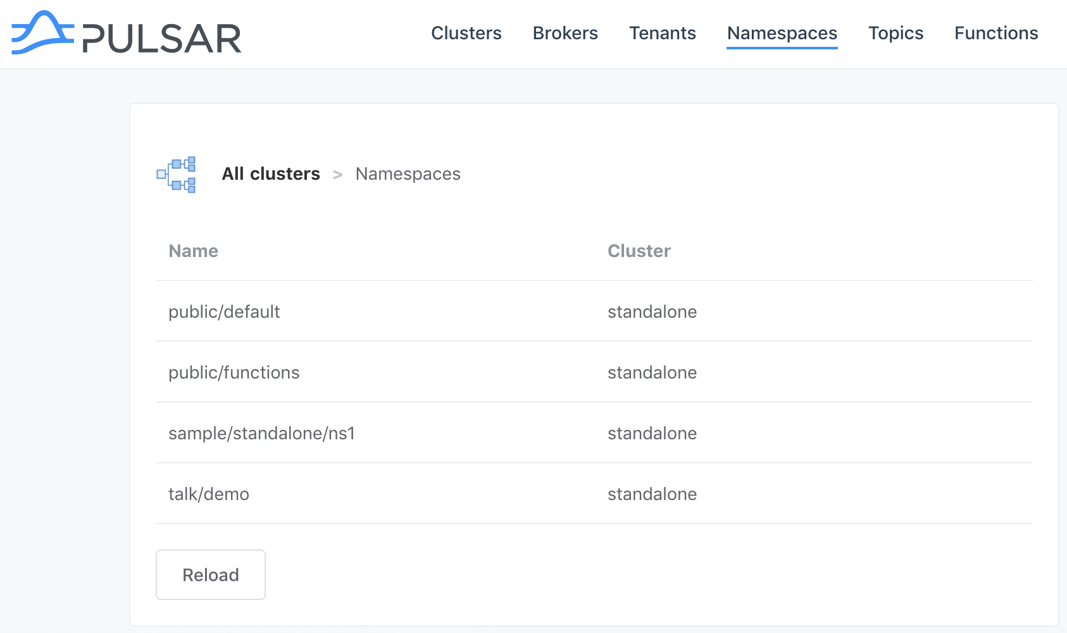Image resolution: width=1067 pixels, height=633 pixels.
Task: Go to the Brokers page
Action: pyautogui.click(x=565, y=33)
